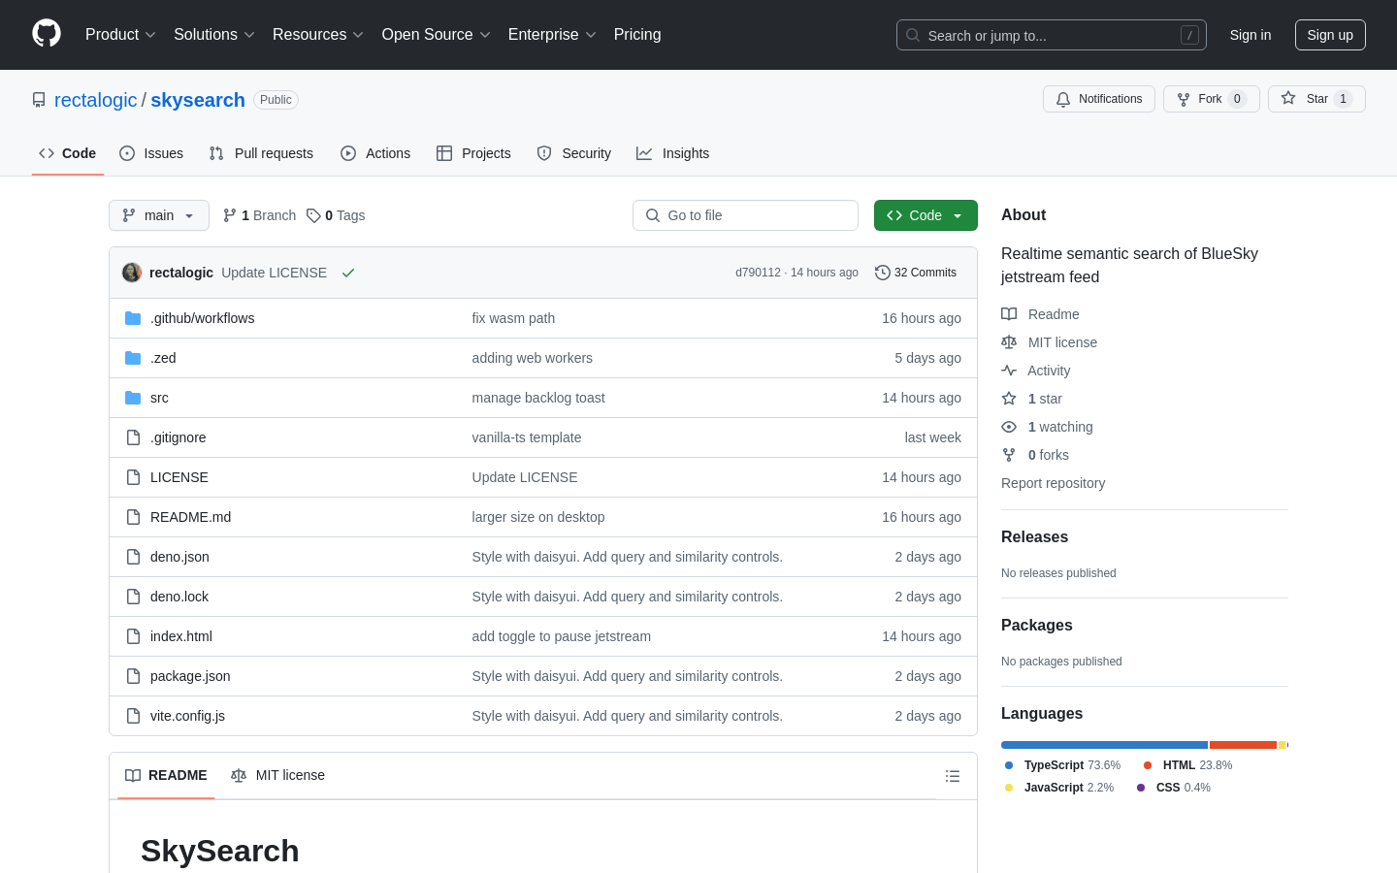Open the CSS 0.4% language link
The height and width of the screenshot is (873, 1397).
point(1174,788)
